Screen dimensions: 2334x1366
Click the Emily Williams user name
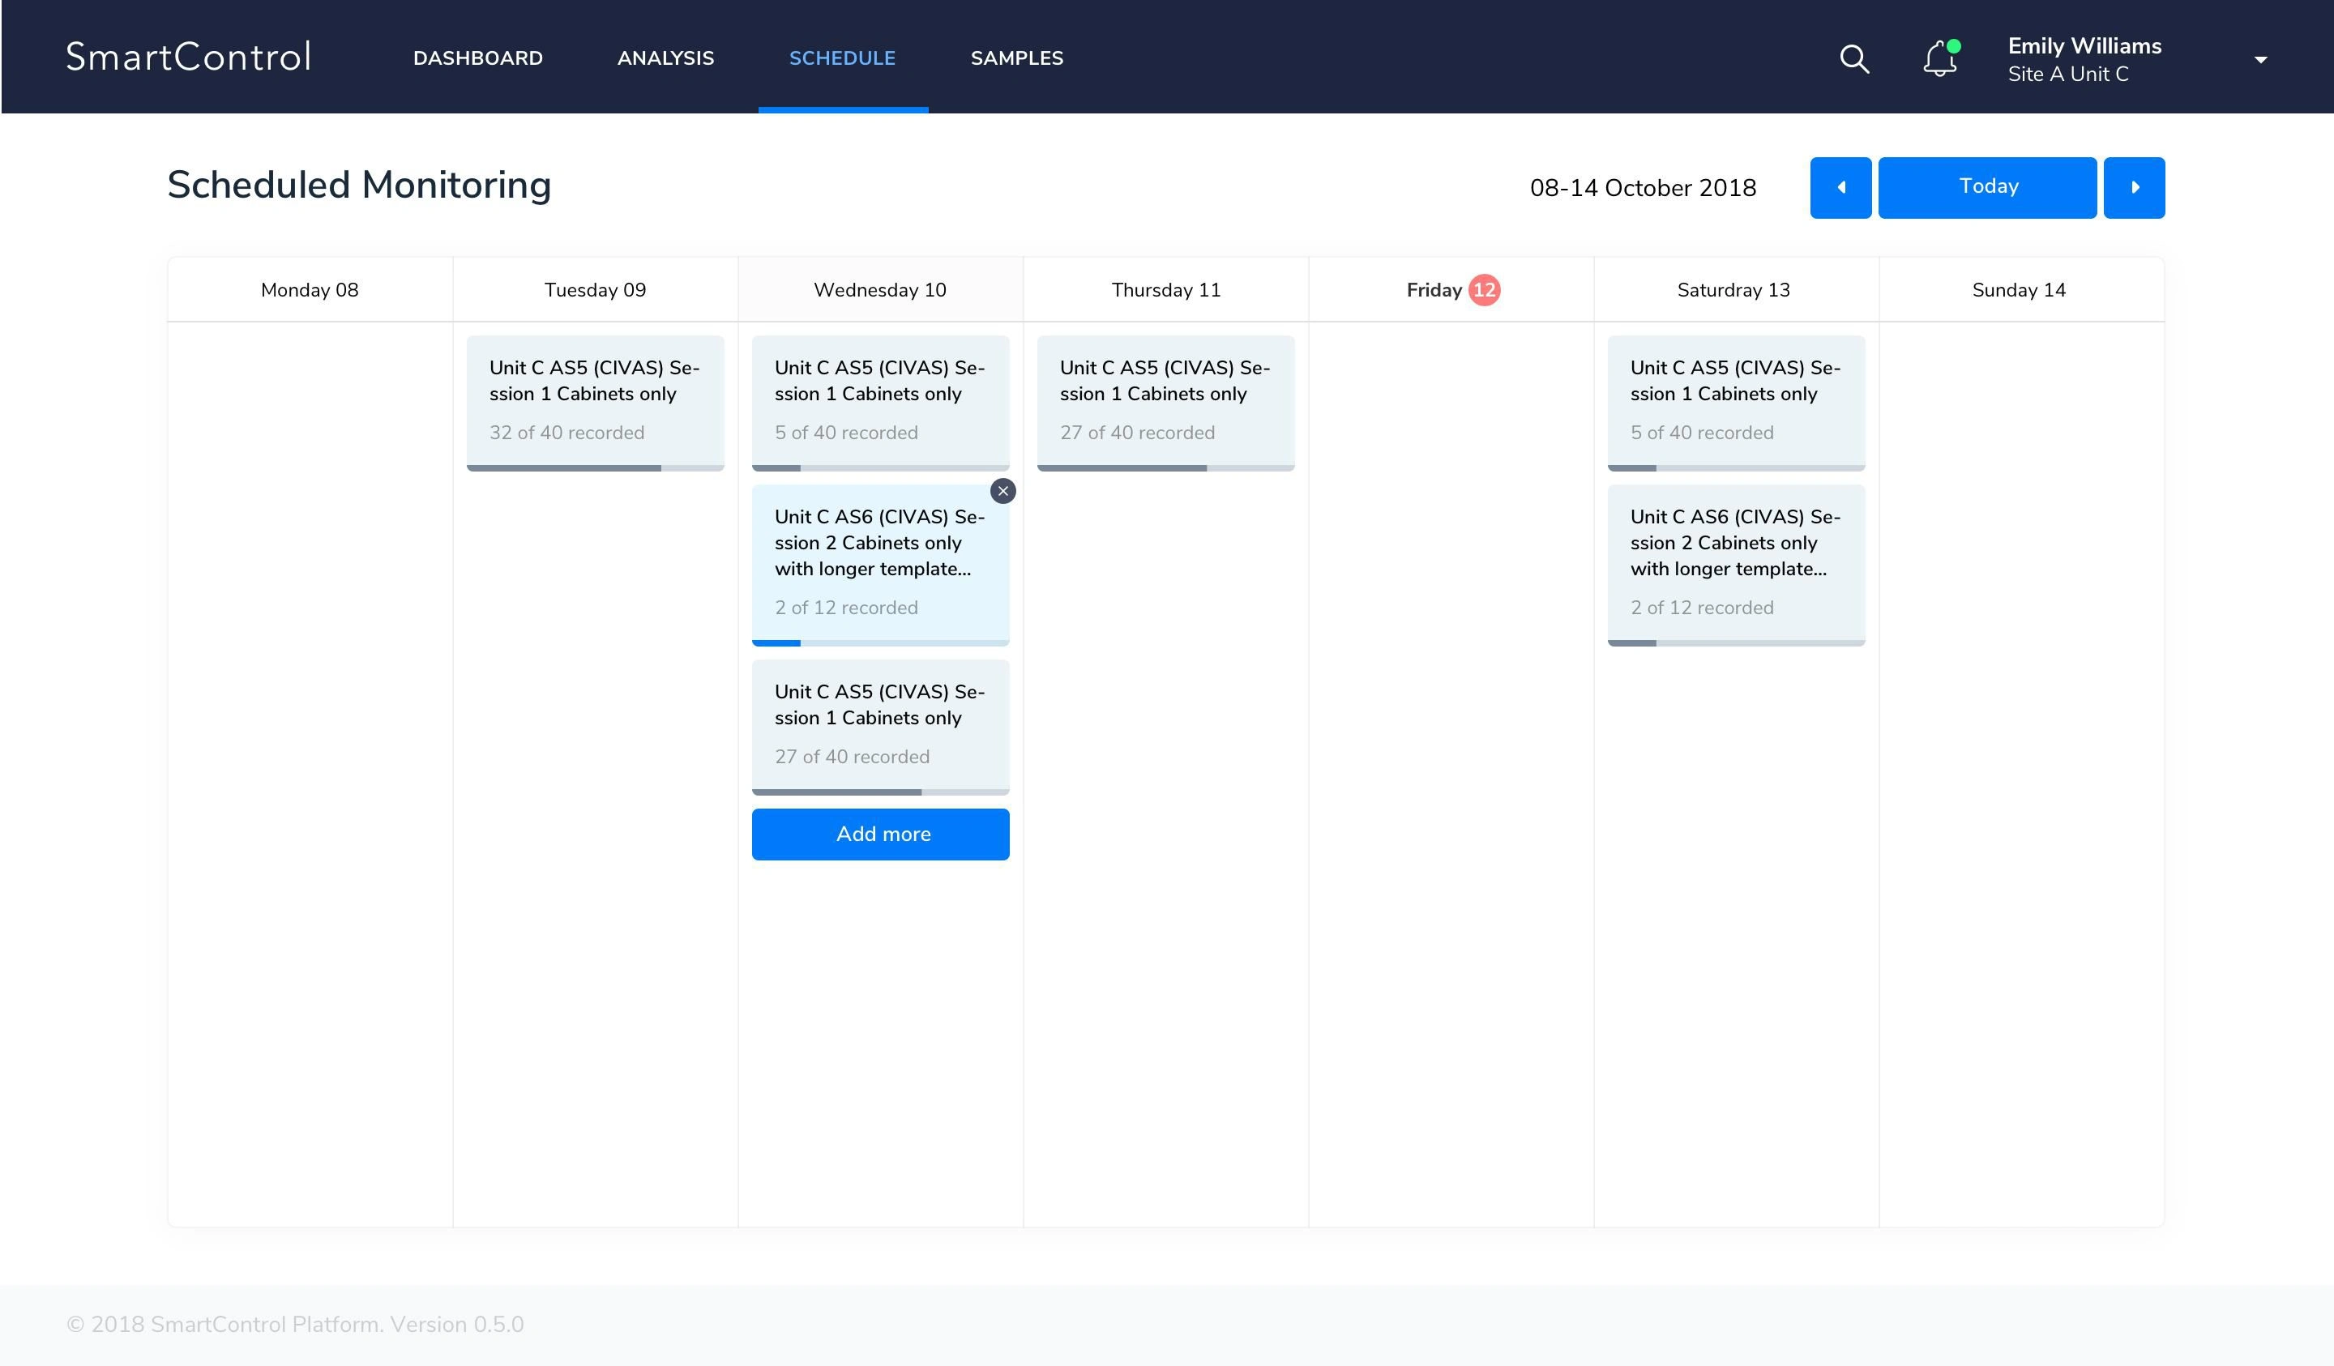click(x=2084, y=46)
